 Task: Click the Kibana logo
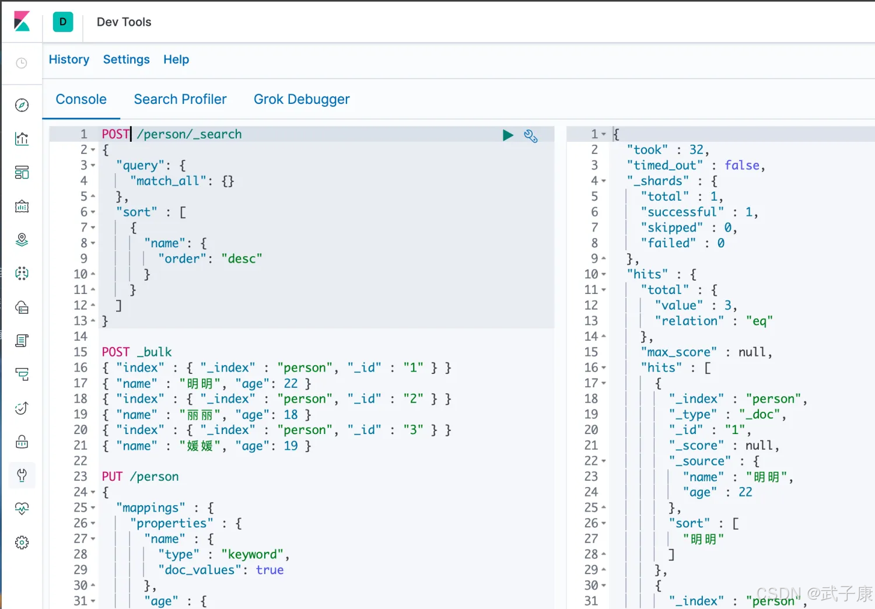pyautogui.click(x=22, y=22)
